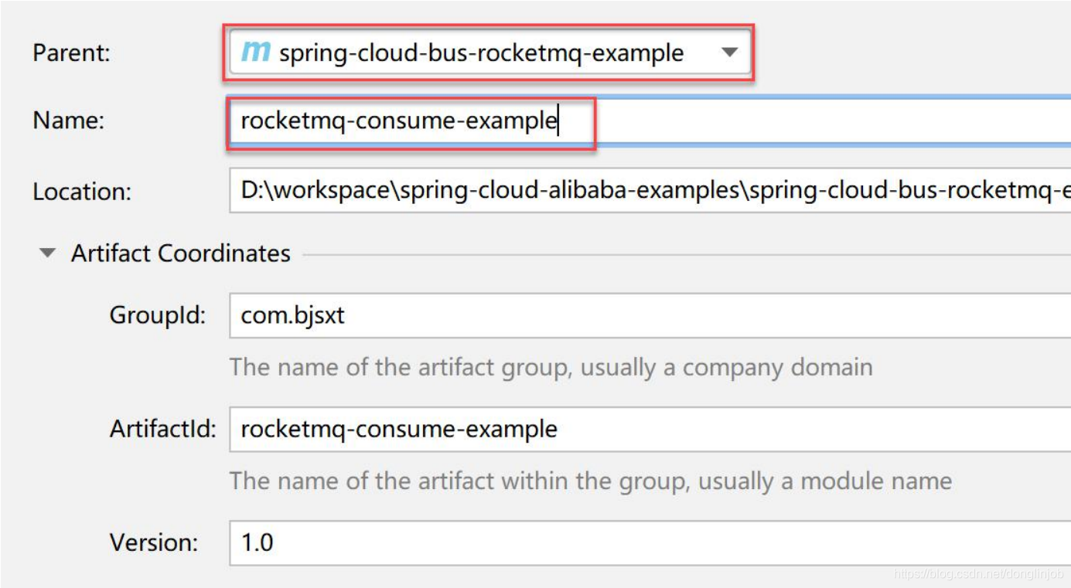Click the GroupId field containing com.bjsxt
The width and height of the screenshot is (1071, 588).
(650, 315)
